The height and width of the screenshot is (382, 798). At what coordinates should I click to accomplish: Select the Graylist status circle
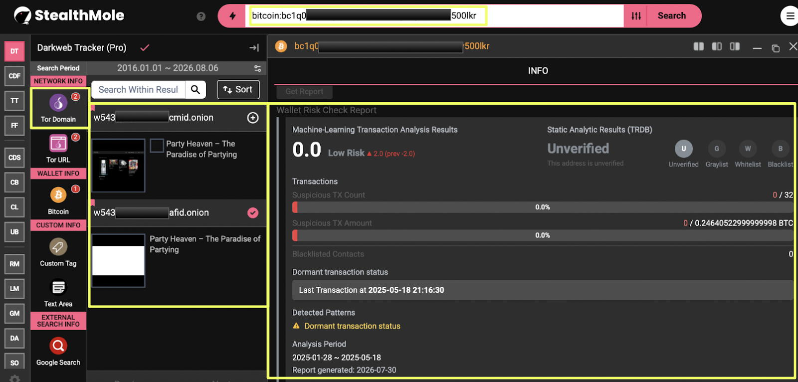pyautogui.click(x=717, y=149)
